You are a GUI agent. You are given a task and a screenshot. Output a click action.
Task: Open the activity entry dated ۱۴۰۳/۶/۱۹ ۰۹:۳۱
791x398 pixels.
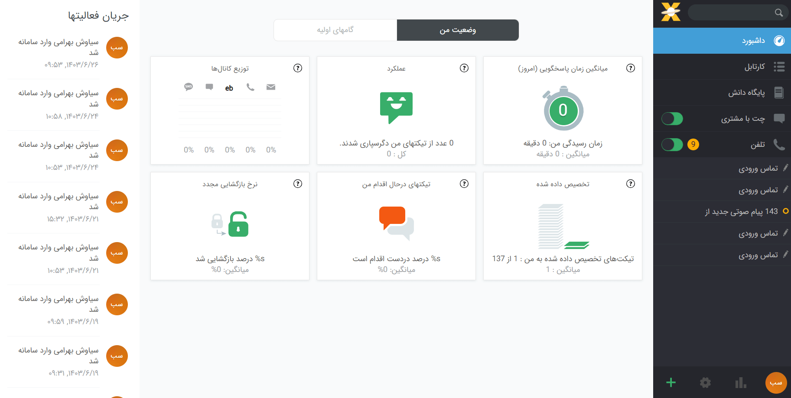[x=59, y=362]
